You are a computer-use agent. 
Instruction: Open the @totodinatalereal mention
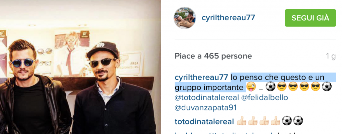pos(207,97)
